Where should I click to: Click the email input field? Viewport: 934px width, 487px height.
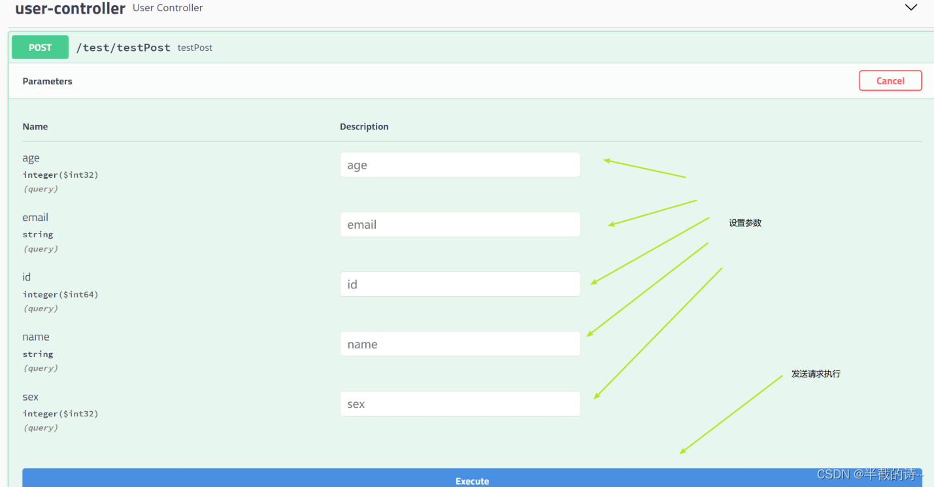[x=459, y=224]
